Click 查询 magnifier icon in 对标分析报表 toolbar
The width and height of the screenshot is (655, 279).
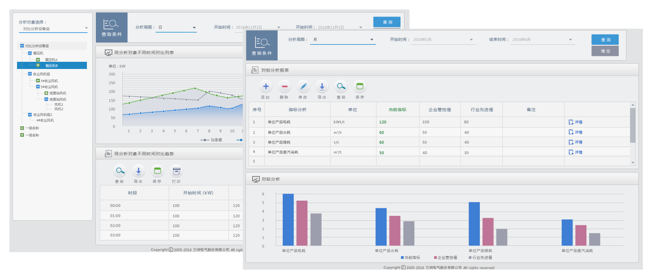tap(341, 86)
